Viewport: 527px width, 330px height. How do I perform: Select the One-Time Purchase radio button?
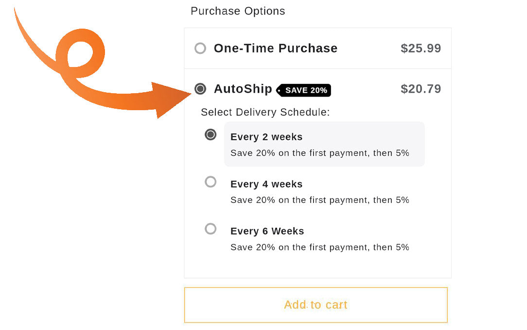click(x=200, y=49)
